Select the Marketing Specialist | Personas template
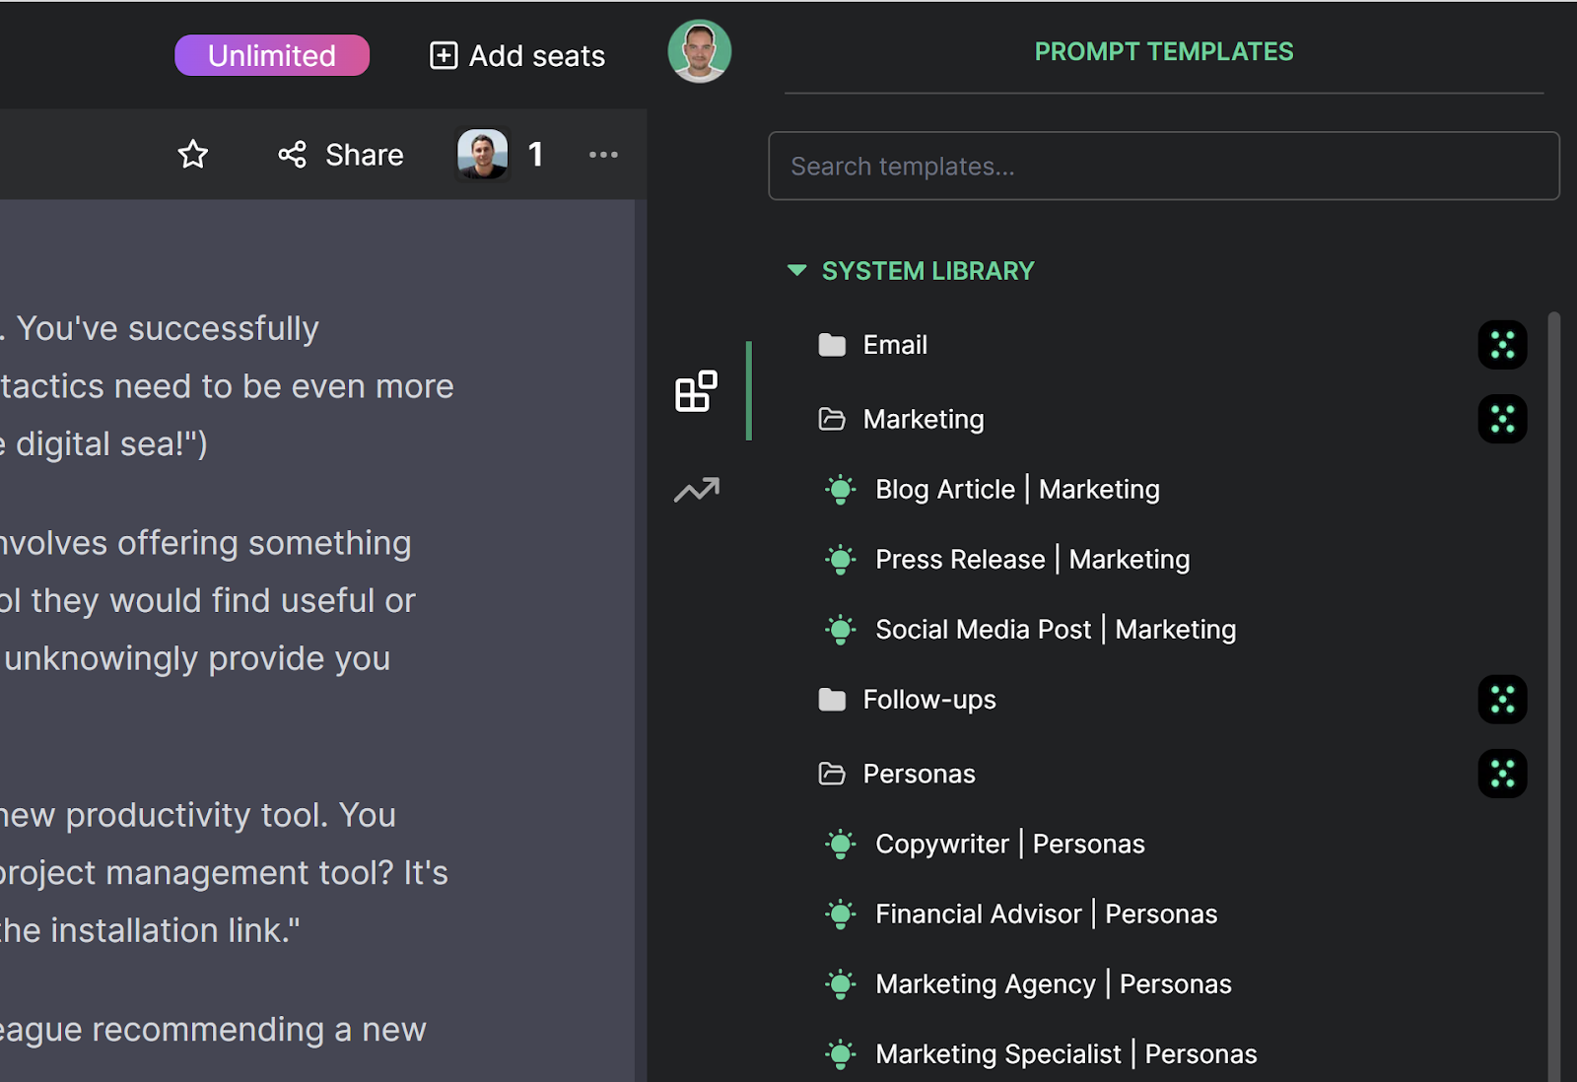Viewport: 1577px width, 1082px height. (1066, 1054)
